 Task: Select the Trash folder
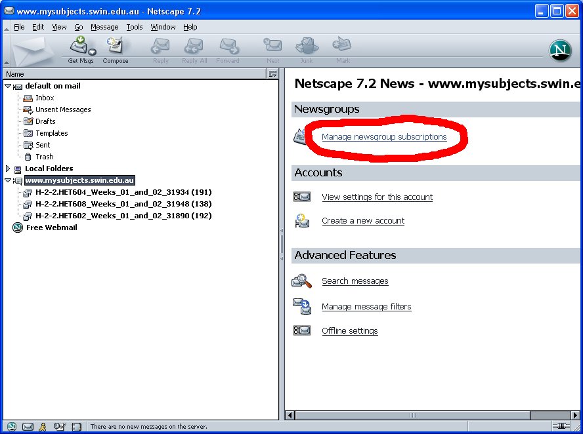click(44, 157)
